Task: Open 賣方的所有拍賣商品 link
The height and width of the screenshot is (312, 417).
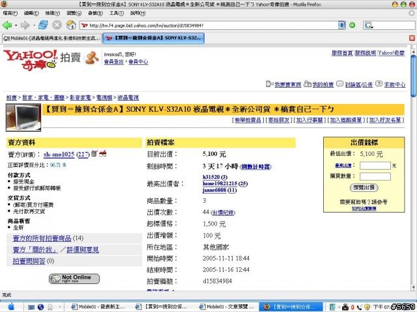Action: pos(42,239)
